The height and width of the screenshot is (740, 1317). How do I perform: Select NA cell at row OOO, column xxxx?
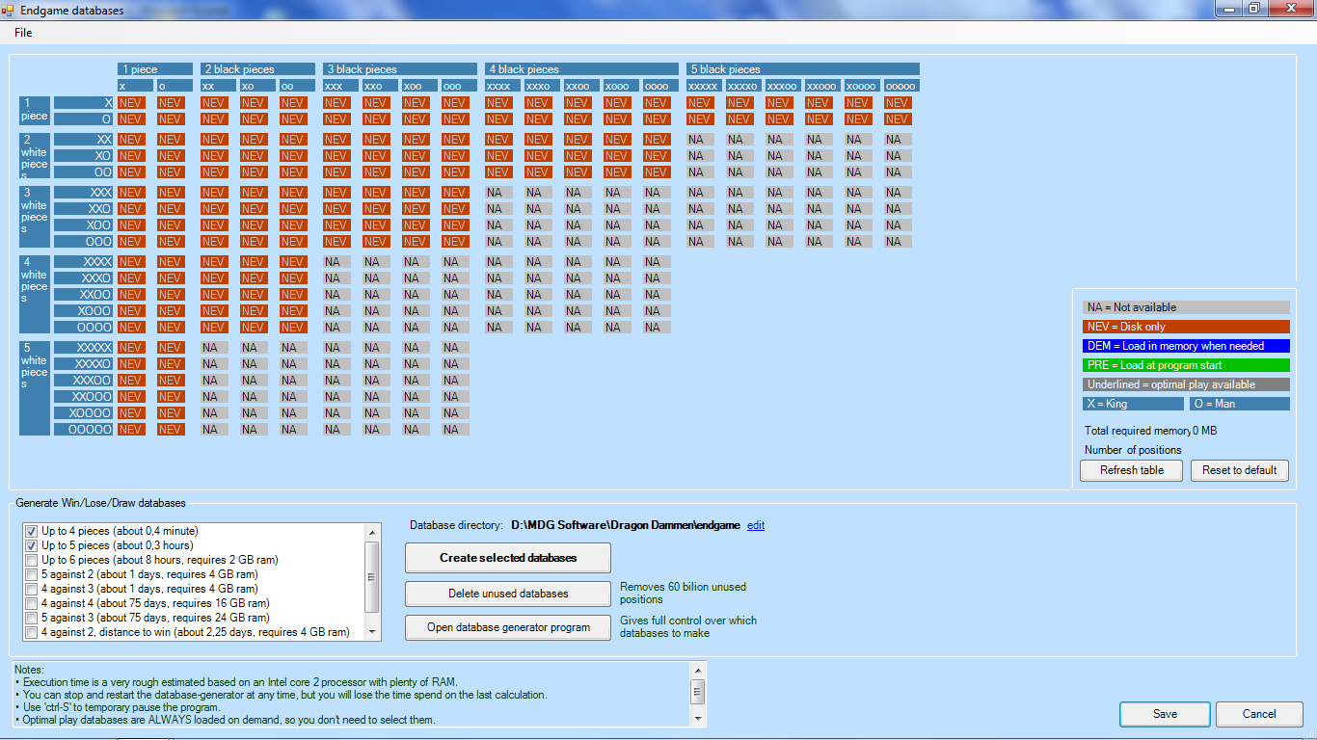coord(499,242)
